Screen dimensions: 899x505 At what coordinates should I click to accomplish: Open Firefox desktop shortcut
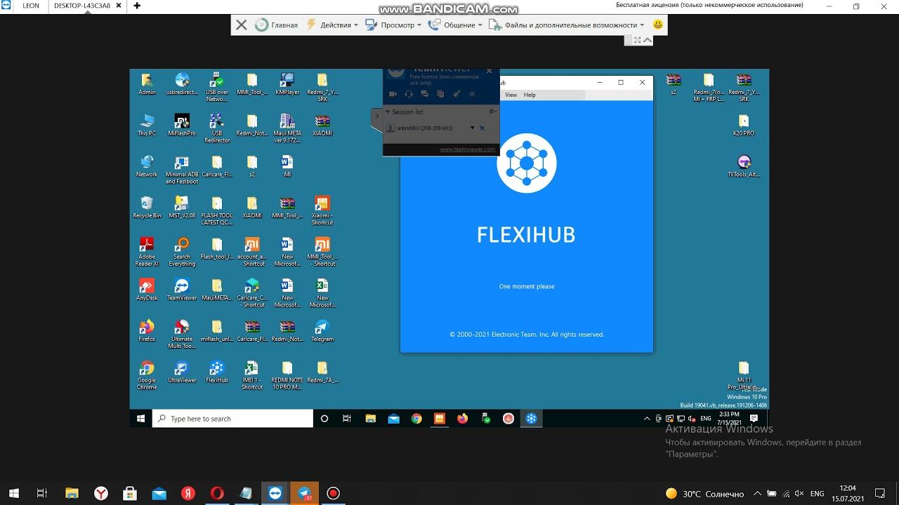(147, 331)
